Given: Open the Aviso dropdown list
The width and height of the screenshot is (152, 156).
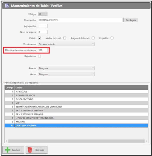Looking at the screenshot, I should (x=66, y=74).
